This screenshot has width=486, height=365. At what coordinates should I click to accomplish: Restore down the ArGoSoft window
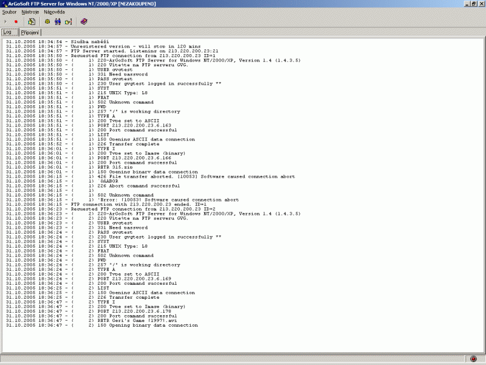pyautogui.click(x=474, y=4)
